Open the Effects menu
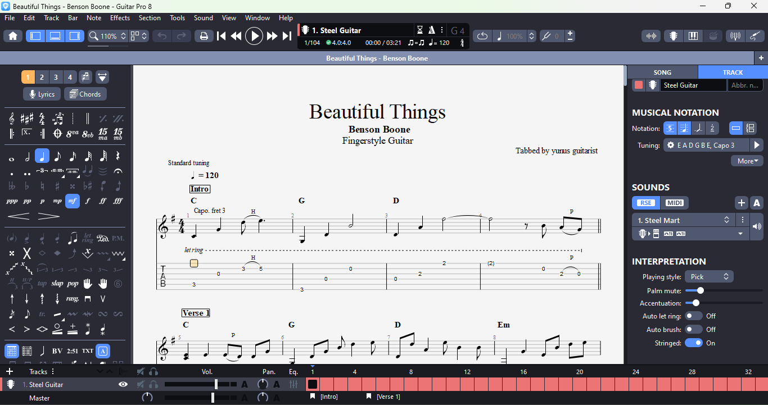 pos(120,18)
